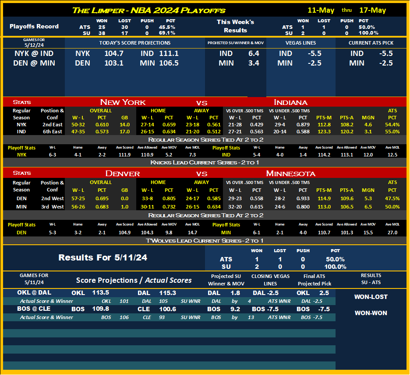Screen dimensions: 410x375
Task: Click the "WON-LOST" result
Action: point(371,297)
